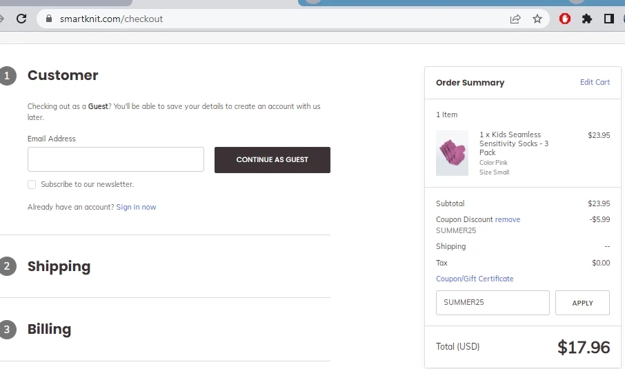Click the 1 Item count text
The width and height of the screenshot is (625, 369).
pos(446,114)
